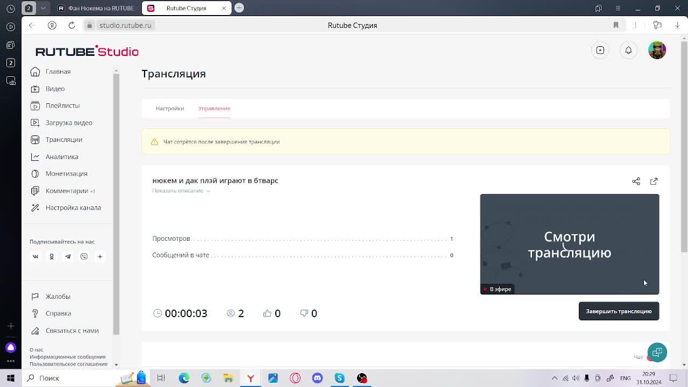Screen dimensions: 688x387
Task: Click the browser back arrow
Action: point(32,25)
